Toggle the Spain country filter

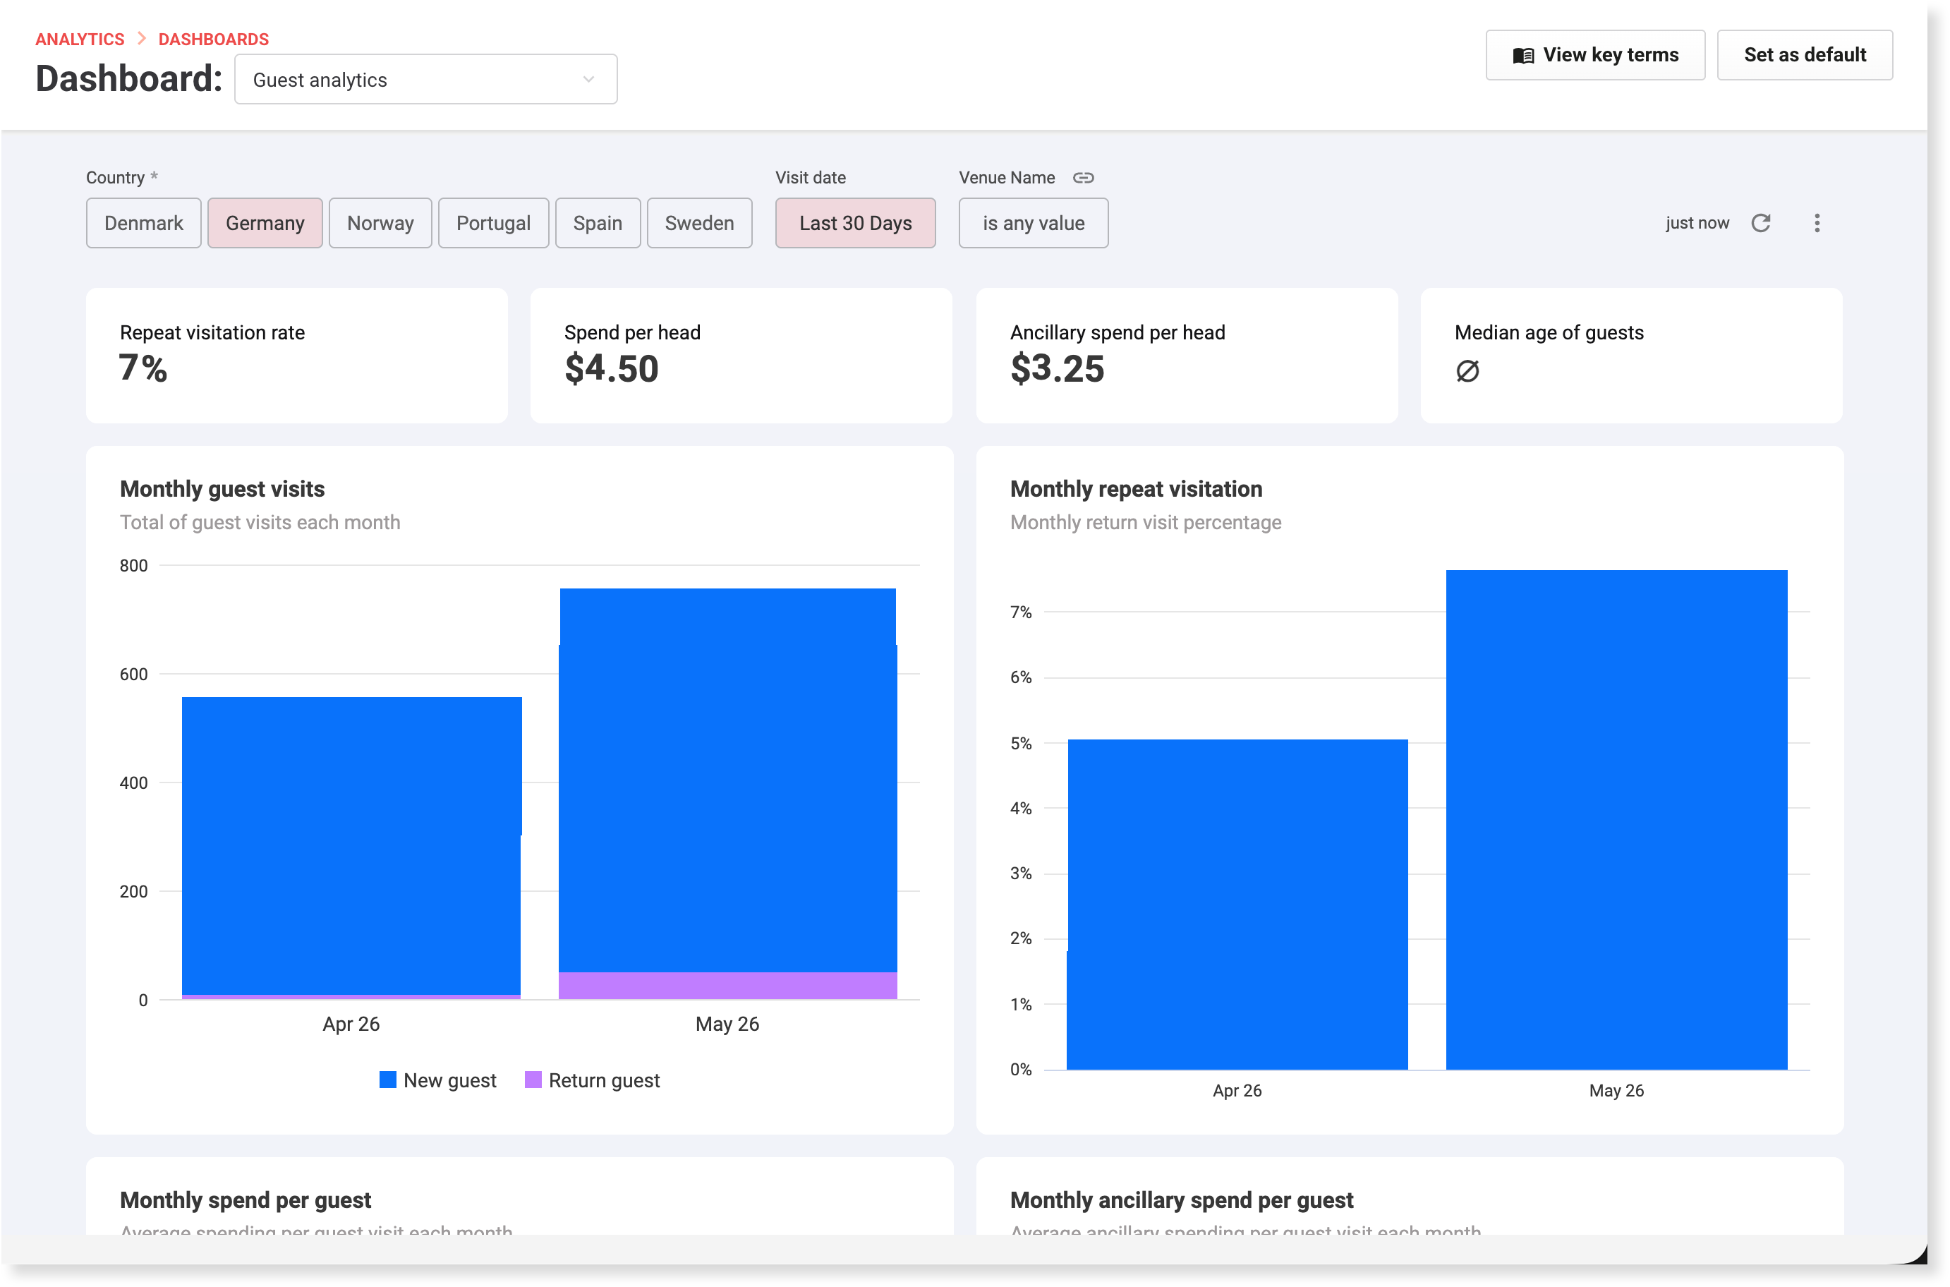[598, 223]
